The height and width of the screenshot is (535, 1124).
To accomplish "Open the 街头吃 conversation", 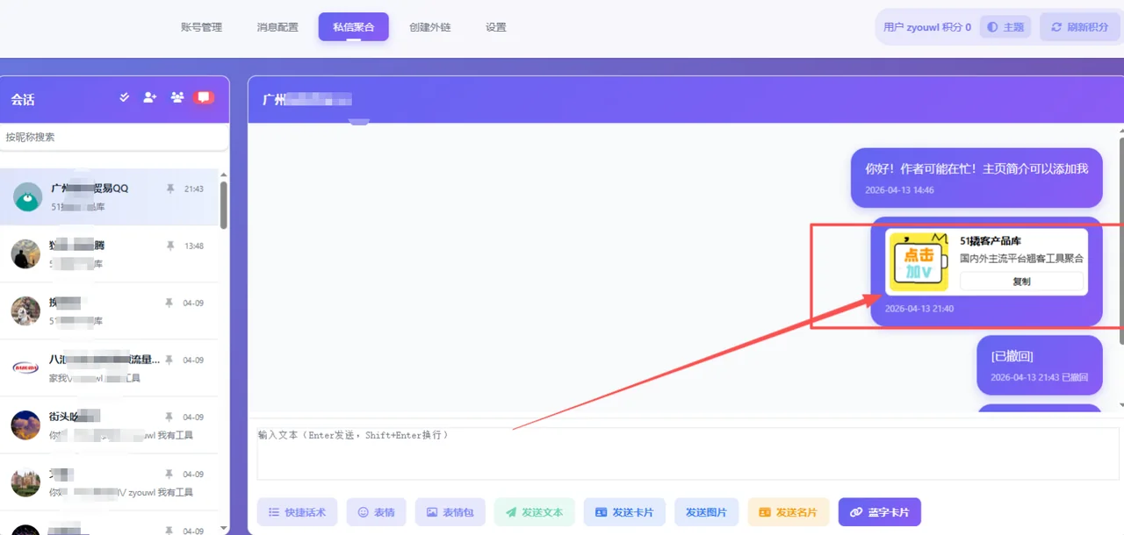I will coord(109,424).
